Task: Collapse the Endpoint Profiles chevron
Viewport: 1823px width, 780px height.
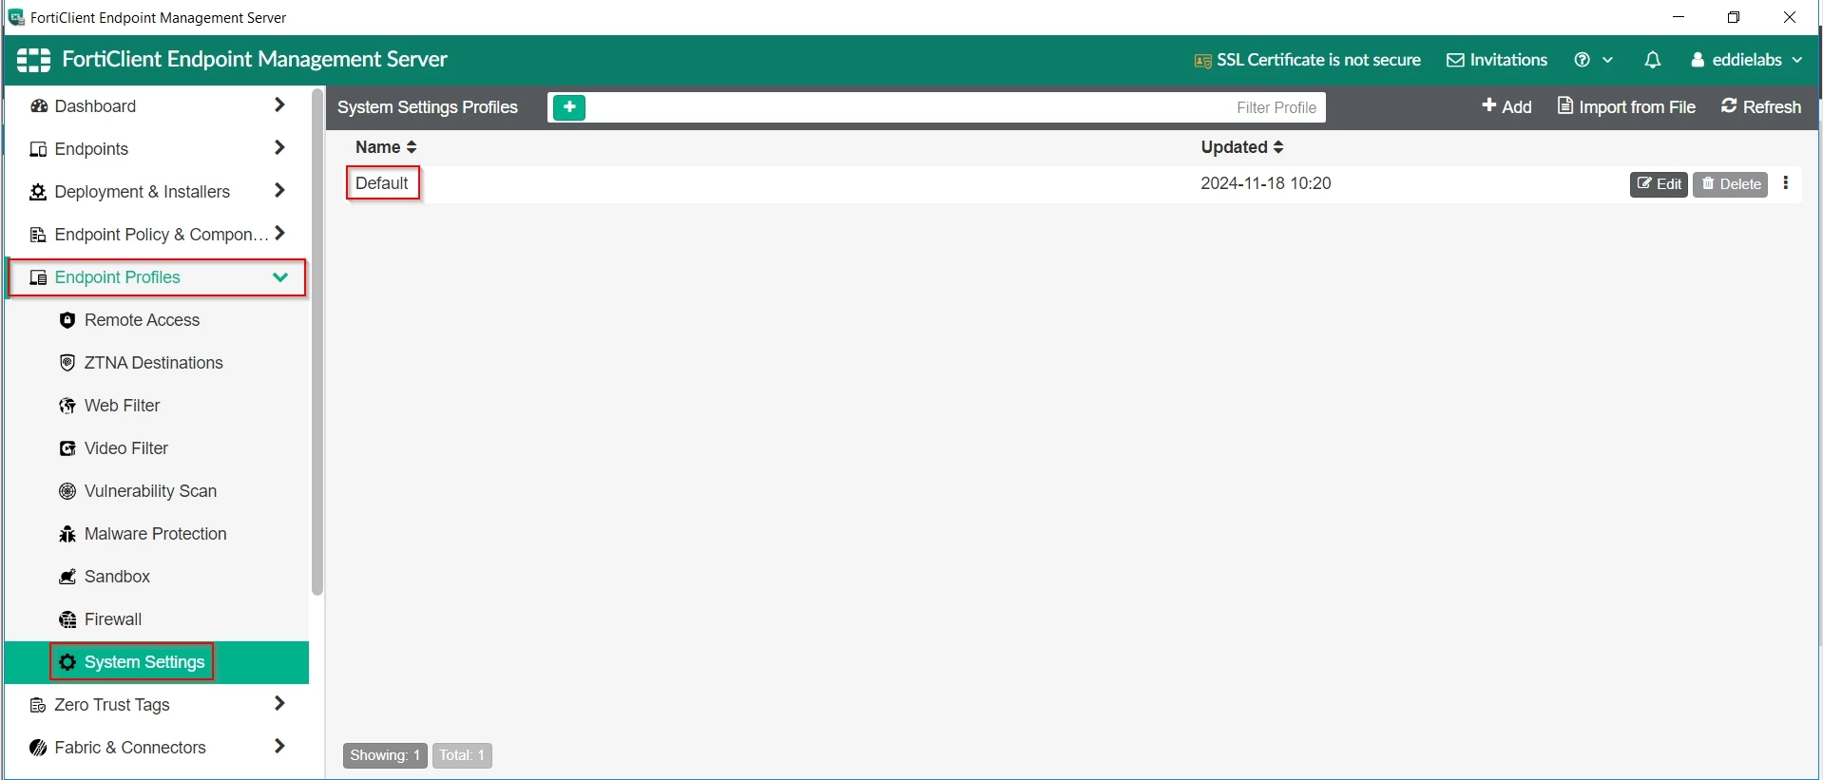Action: [x=280, y=277]
